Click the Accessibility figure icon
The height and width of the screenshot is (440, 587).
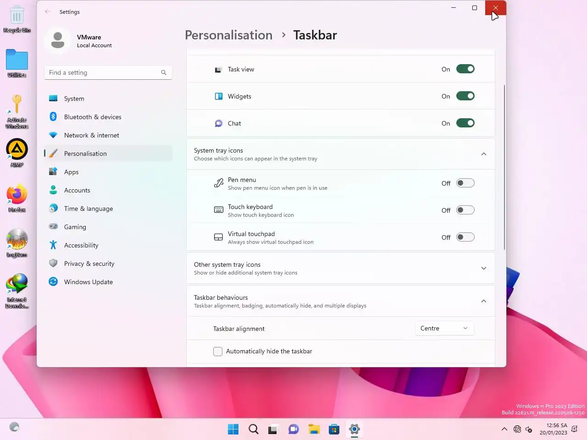click(x=53, y=245)
